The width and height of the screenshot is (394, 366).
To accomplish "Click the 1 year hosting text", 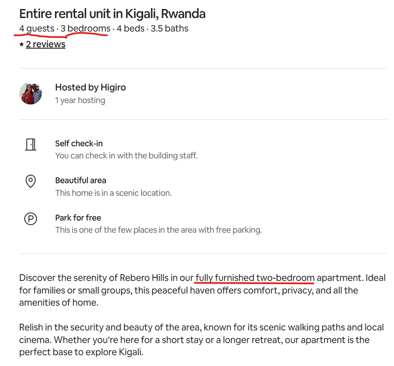I will pos(80,100).
